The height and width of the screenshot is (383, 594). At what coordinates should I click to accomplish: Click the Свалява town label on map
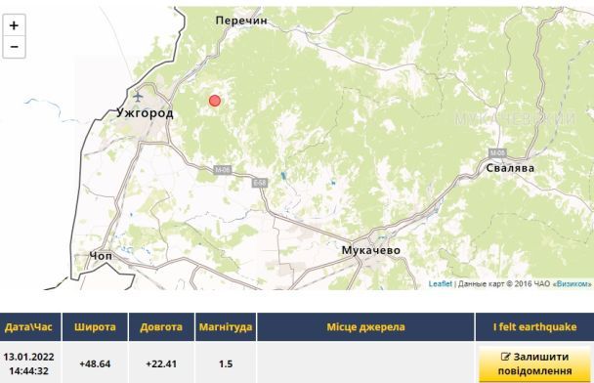tap(510, 168)
